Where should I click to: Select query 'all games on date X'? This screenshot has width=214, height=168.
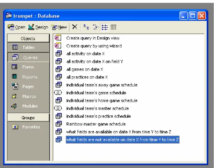click(85, 69)
